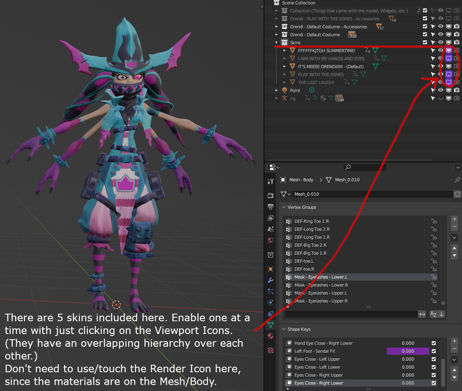462x391 pixels.
Task: Open the shape key specials dropdown
Action: point(454,360)
